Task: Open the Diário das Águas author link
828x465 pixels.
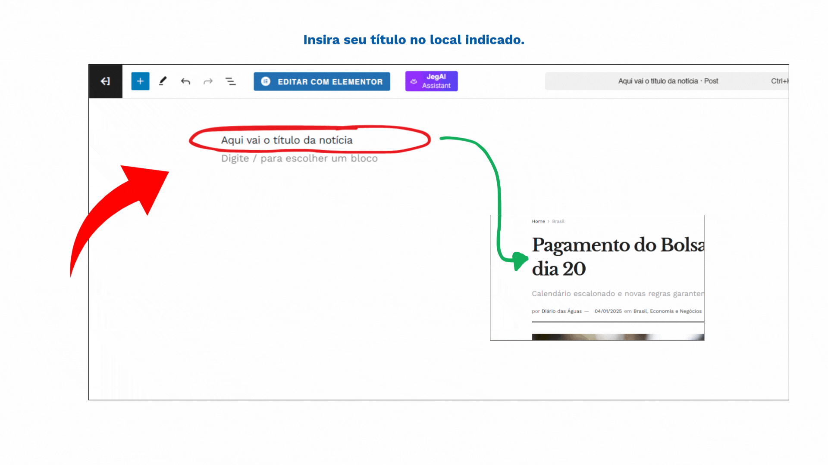Action: (x=561, y=311)
